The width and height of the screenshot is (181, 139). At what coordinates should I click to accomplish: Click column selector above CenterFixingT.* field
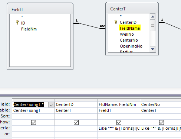tap(33, 100)
